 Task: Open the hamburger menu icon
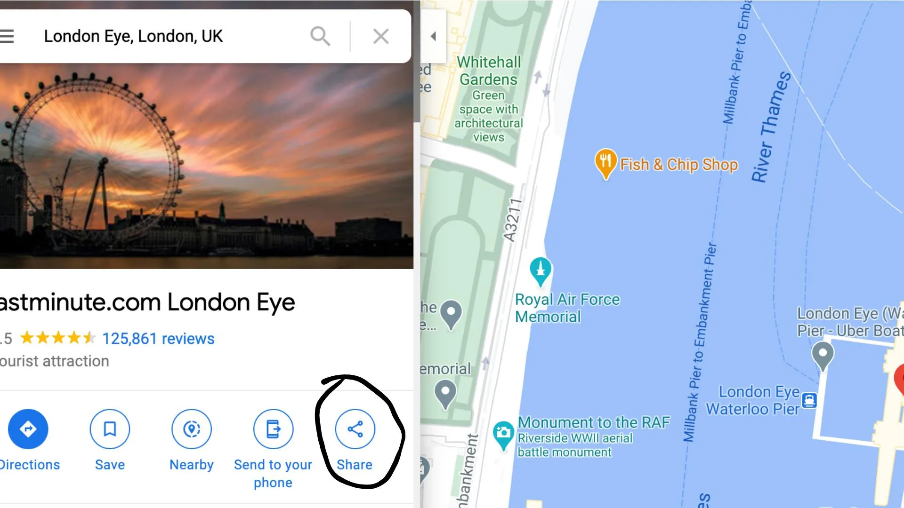click(x=7, y=36)
